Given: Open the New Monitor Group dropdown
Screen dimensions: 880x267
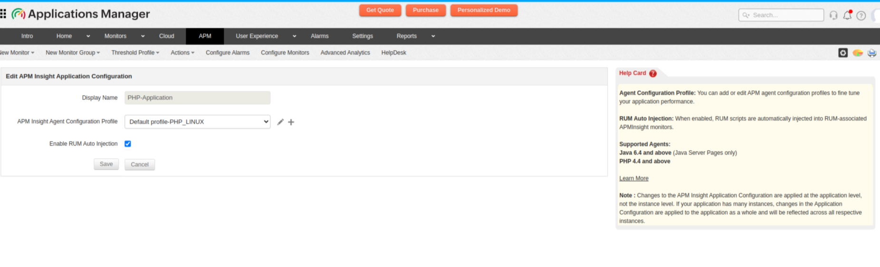Looking at the screenshot, I should pos(73,53).
